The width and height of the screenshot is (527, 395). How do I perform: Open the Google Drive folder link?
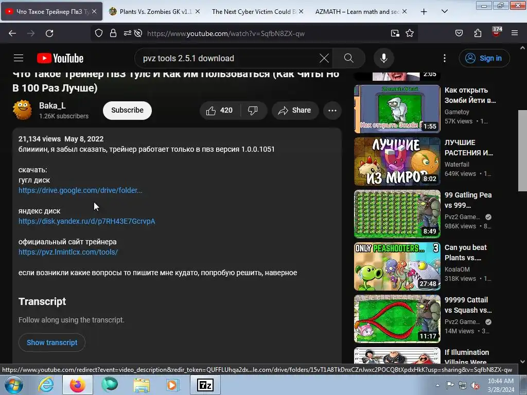80,190
